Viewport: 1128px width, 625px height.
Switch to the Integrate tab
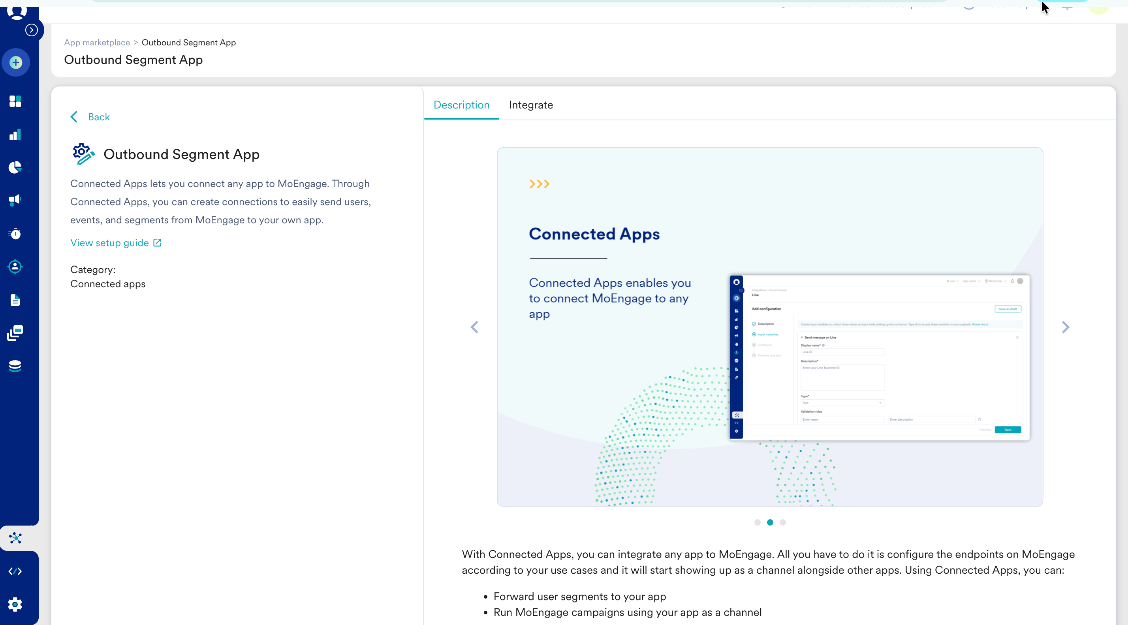pyautogui.click(x=531, y=105)
